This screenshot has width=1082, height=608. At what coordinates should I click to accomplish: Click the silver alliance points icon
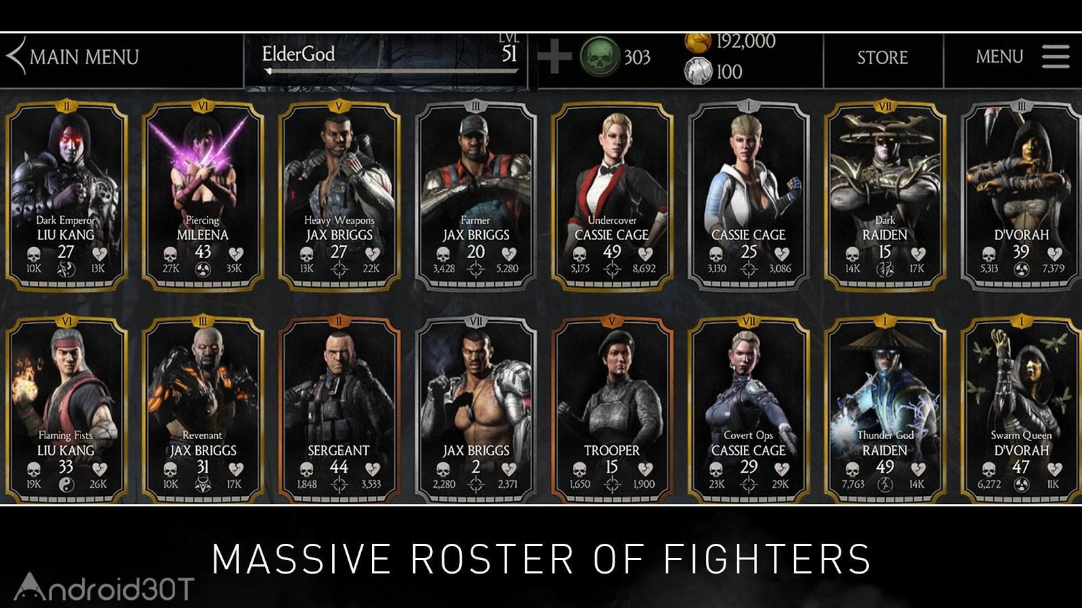(698, 71)
